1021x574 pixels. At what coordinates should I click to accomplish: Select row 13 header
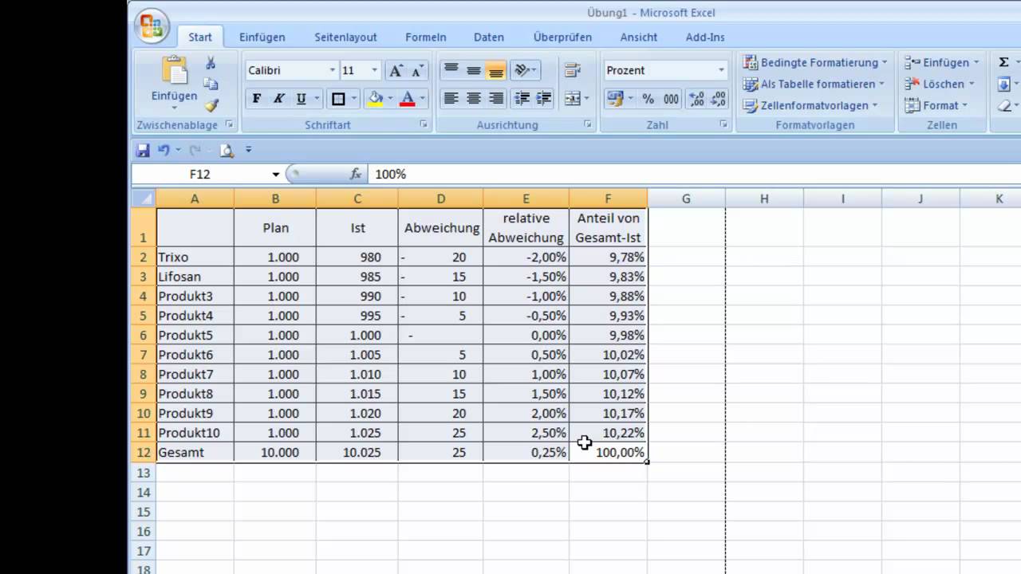coord(143,473)
